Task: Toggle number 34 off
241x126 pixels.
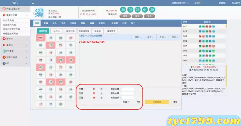Action: coord(71,60)
